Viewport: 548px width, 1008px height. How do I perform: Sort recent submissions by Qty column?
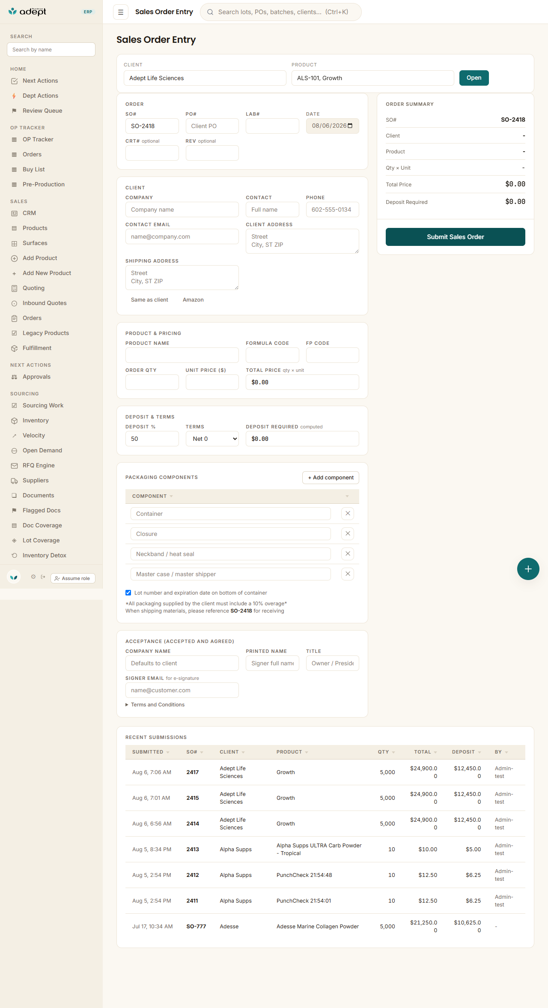click(x=386, y=752)
